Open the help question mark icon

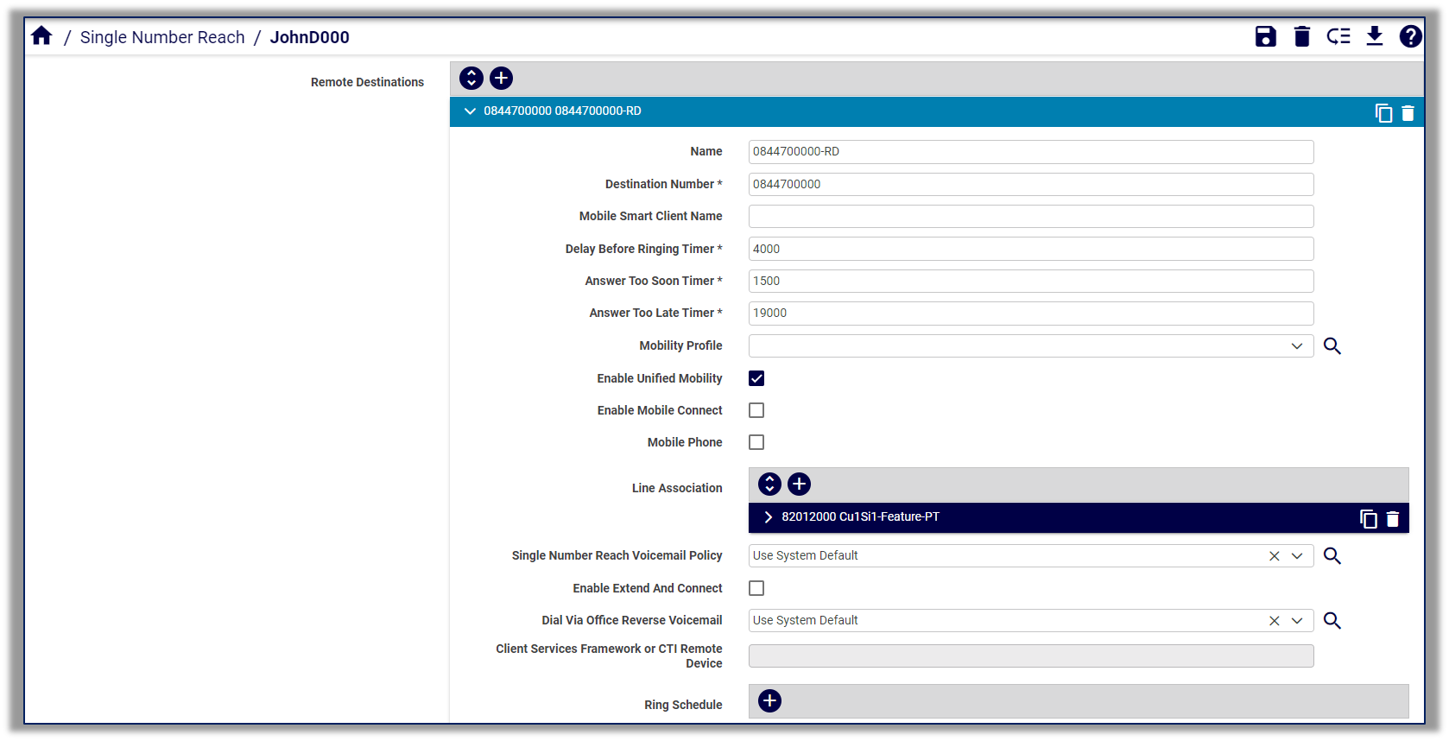pos(1410,36)
